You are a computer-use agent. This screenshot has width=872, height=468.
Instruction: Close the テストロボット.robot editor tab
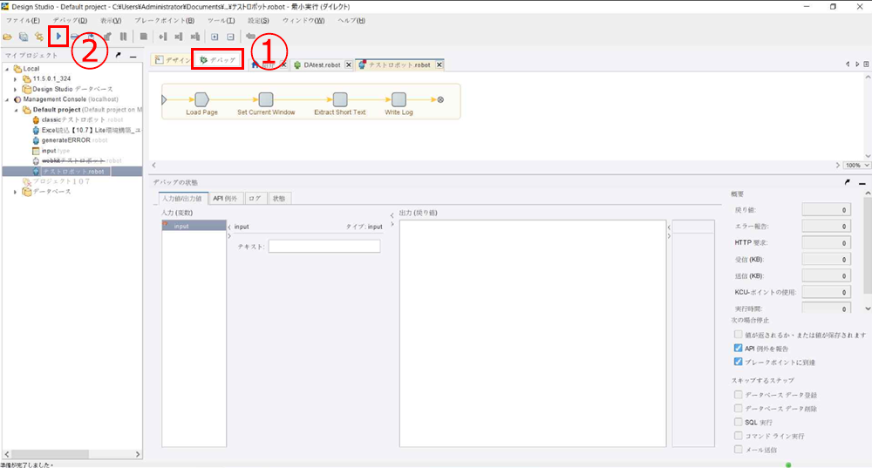click(439, 65)
